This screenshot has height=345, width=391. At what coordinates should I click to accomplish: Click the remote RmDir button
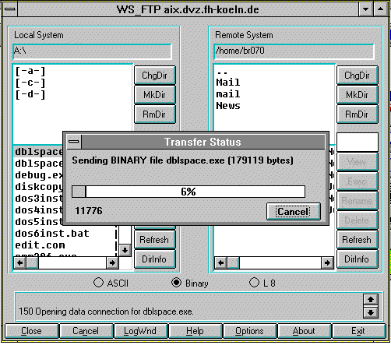pos(358,114)
